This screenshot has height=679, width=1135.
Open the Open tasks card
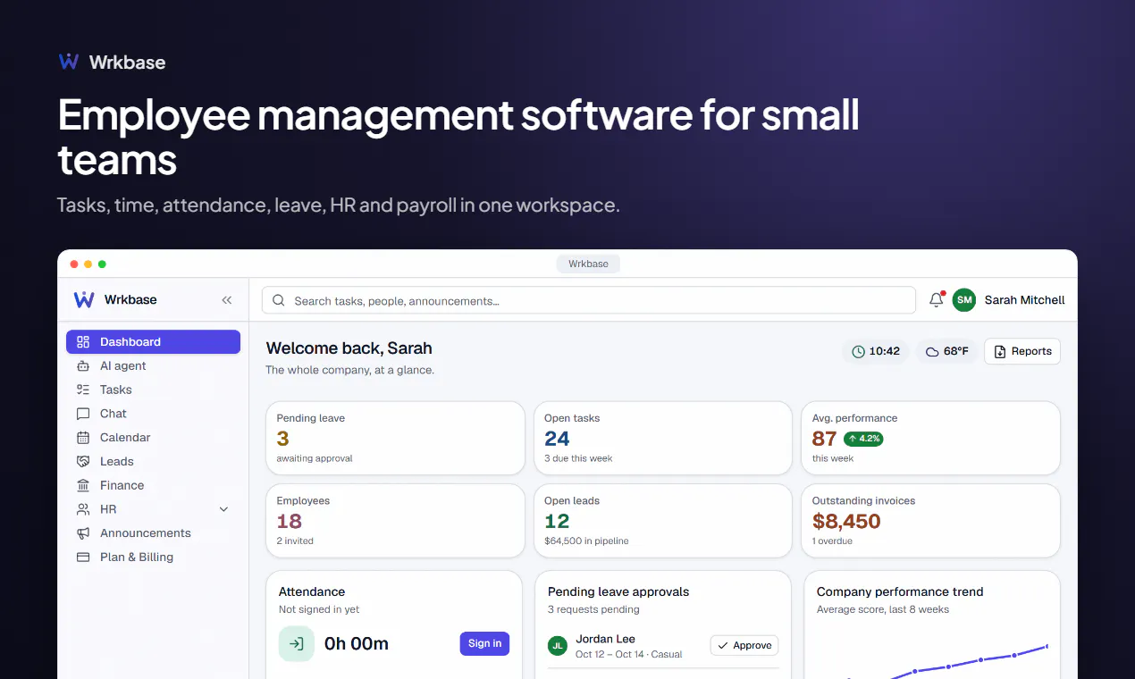coord(662,438)
